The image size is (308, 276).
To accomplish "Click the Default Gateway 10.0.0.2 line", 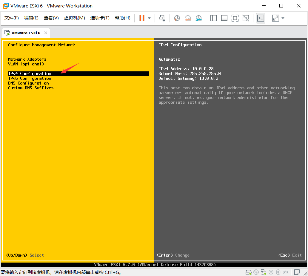I will pyautogui.click(x=188, y=78).
